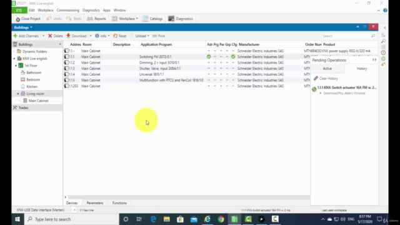The height and width of the screenshot is (225, 400).
Task: Click the Close Project button
Action: pyautogui.click(x=27, y=19)
